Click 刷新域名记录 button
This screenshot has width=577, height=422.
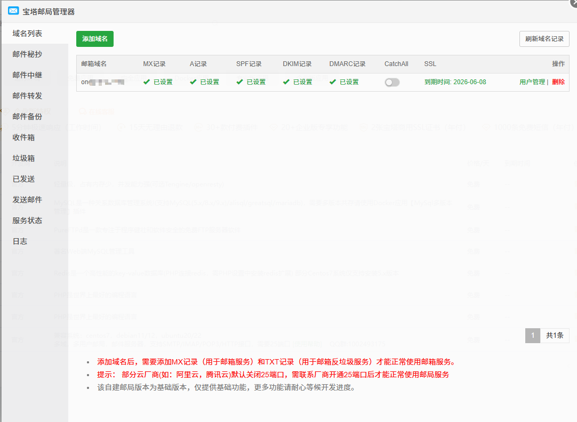544,39
